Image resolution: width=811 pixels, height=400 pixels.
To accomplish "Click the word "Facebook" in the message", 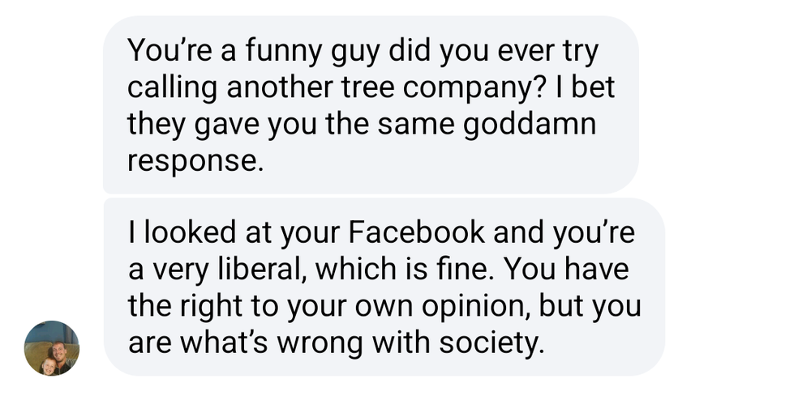I will coord(416,232).
